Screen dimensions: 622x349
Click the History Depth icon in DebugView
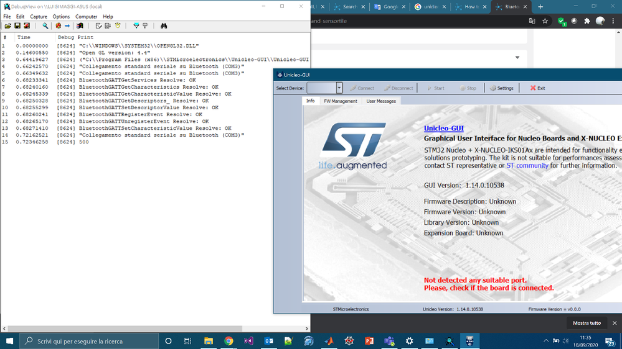[108, 25]
